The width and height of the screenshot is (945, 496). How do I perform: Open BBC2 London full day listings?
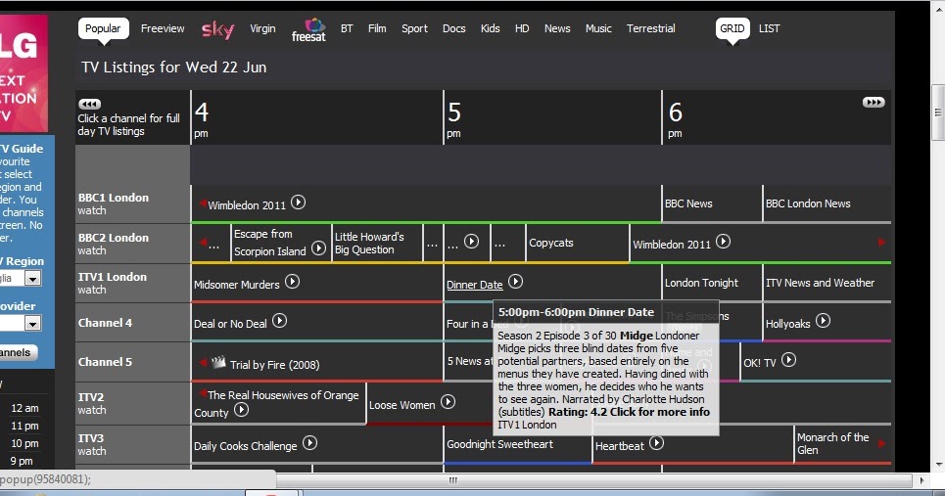tap(114, 237)
